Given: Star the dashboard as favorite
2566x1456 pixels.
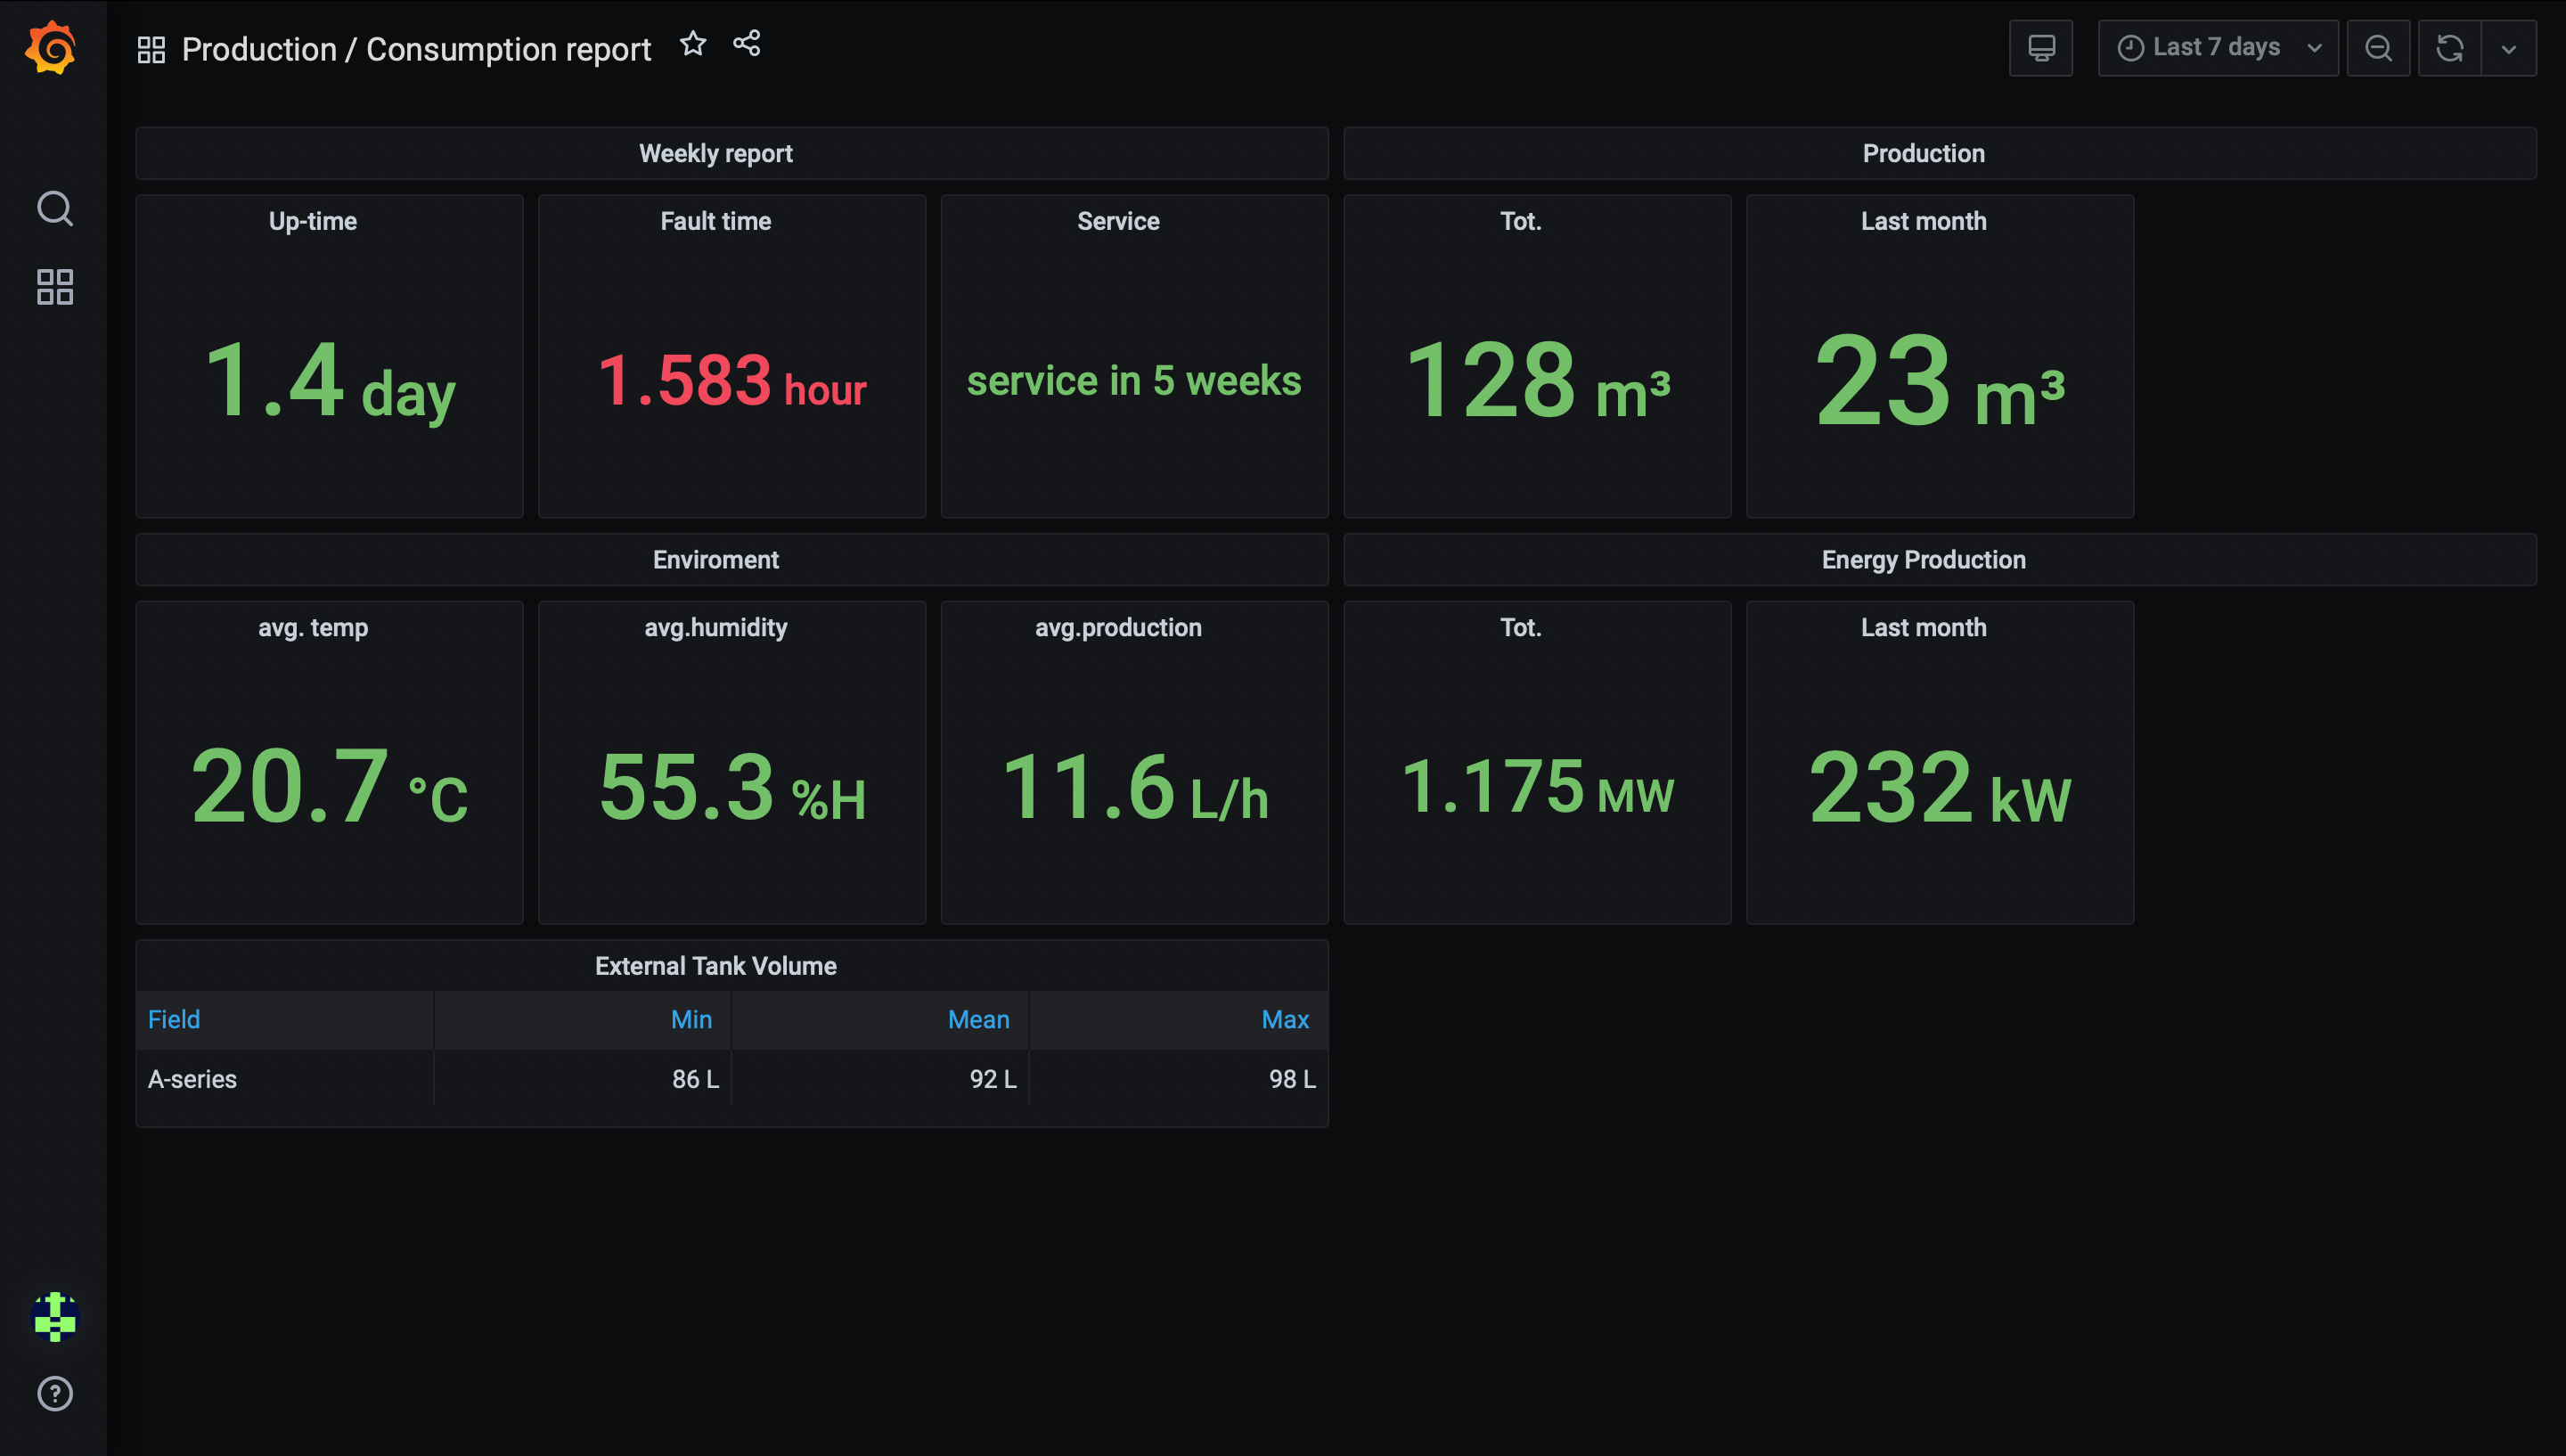Looking at the screenshot, I should point(692,44).
